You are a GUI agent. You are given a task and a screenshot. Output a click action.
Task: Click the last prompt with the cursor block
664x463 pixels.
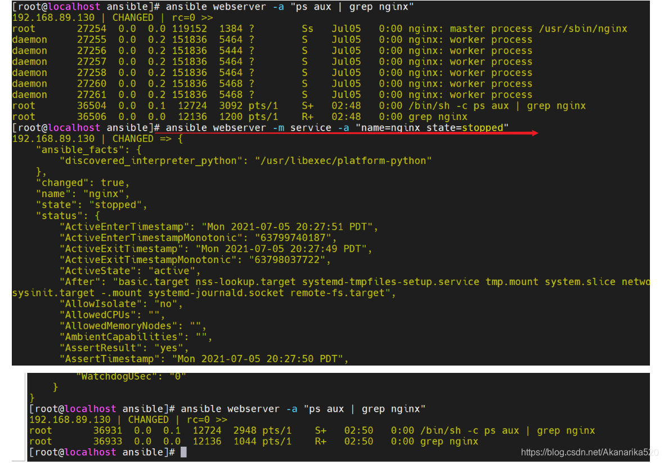click(108, 453)
